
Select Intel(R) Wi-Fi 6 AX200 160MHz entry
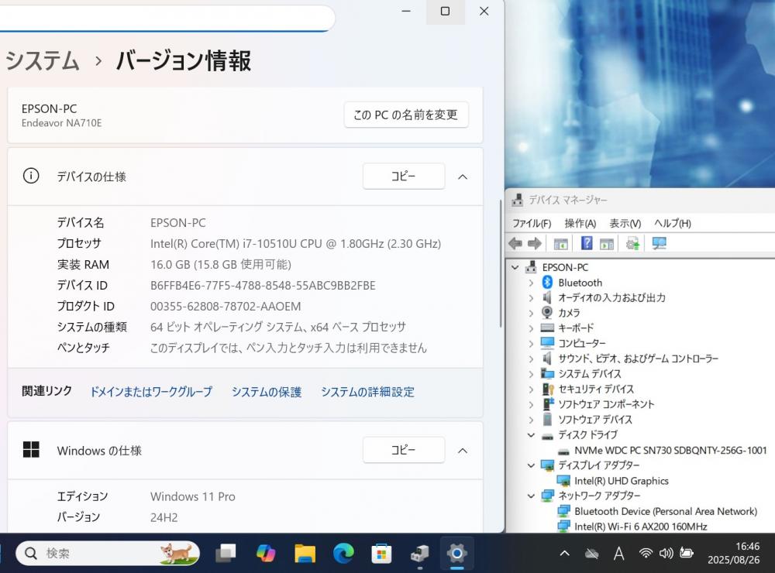pos(641,527)
